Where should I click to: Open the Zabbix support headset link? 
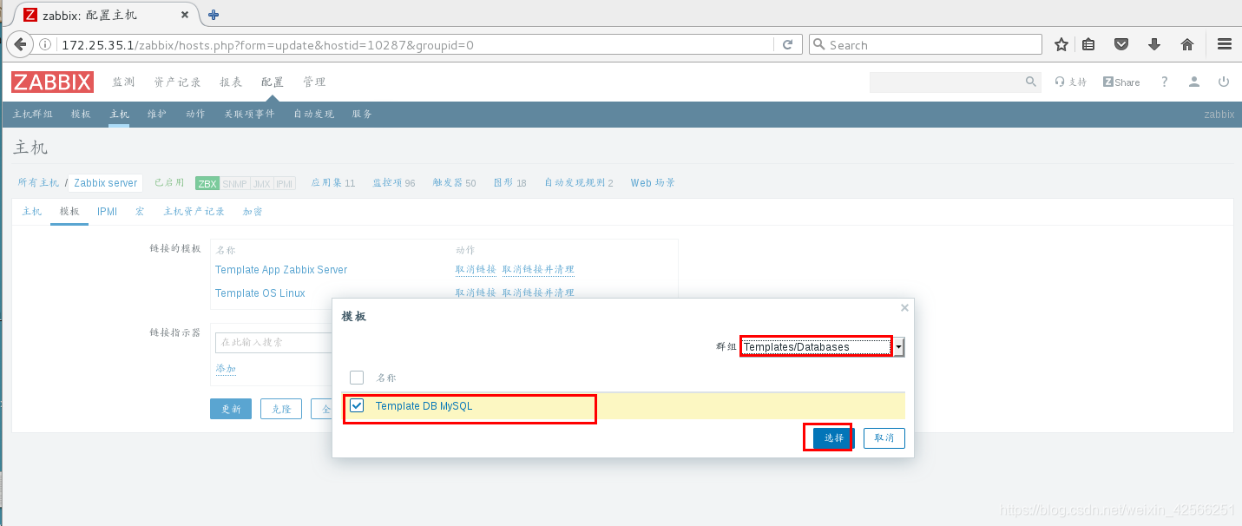coord(1070,82)
